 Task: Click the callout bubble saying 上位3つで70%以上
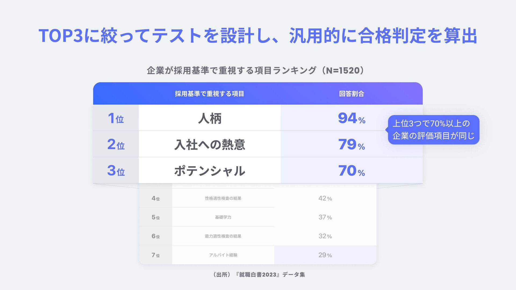coord(433,130)
